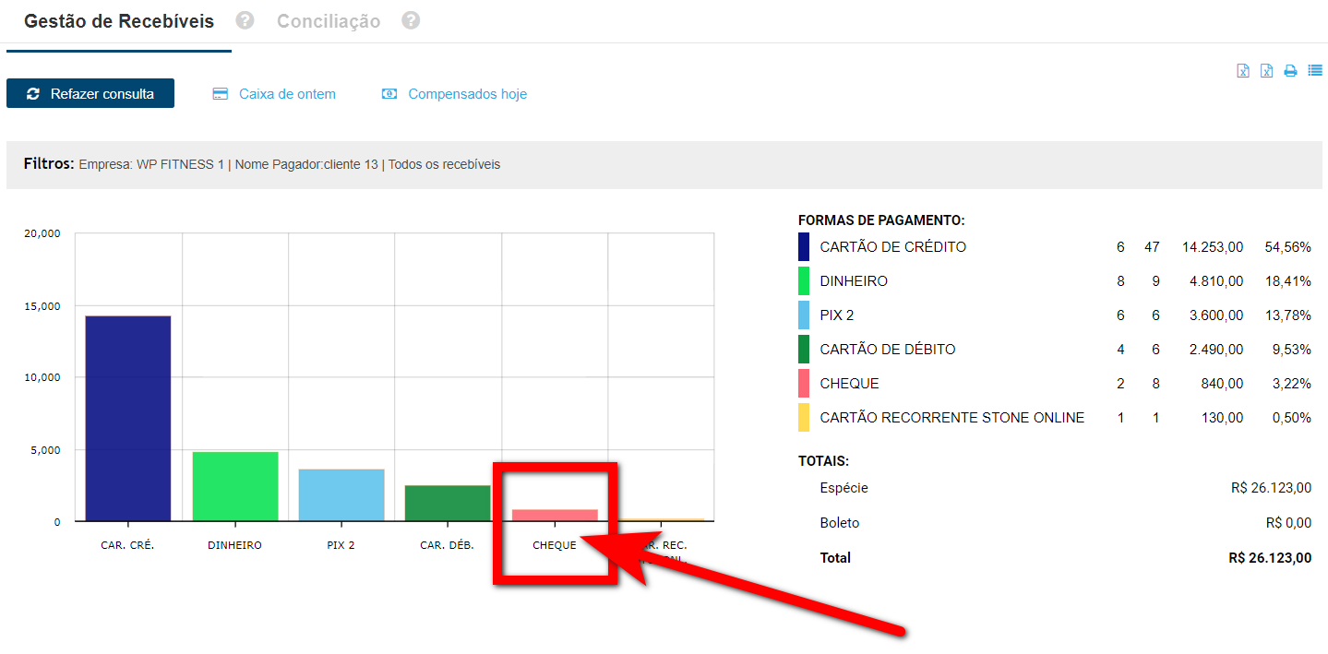Select light blue PIX 2 legend swatch
The image size is (1328, 654).
click(x=804, y=315)
